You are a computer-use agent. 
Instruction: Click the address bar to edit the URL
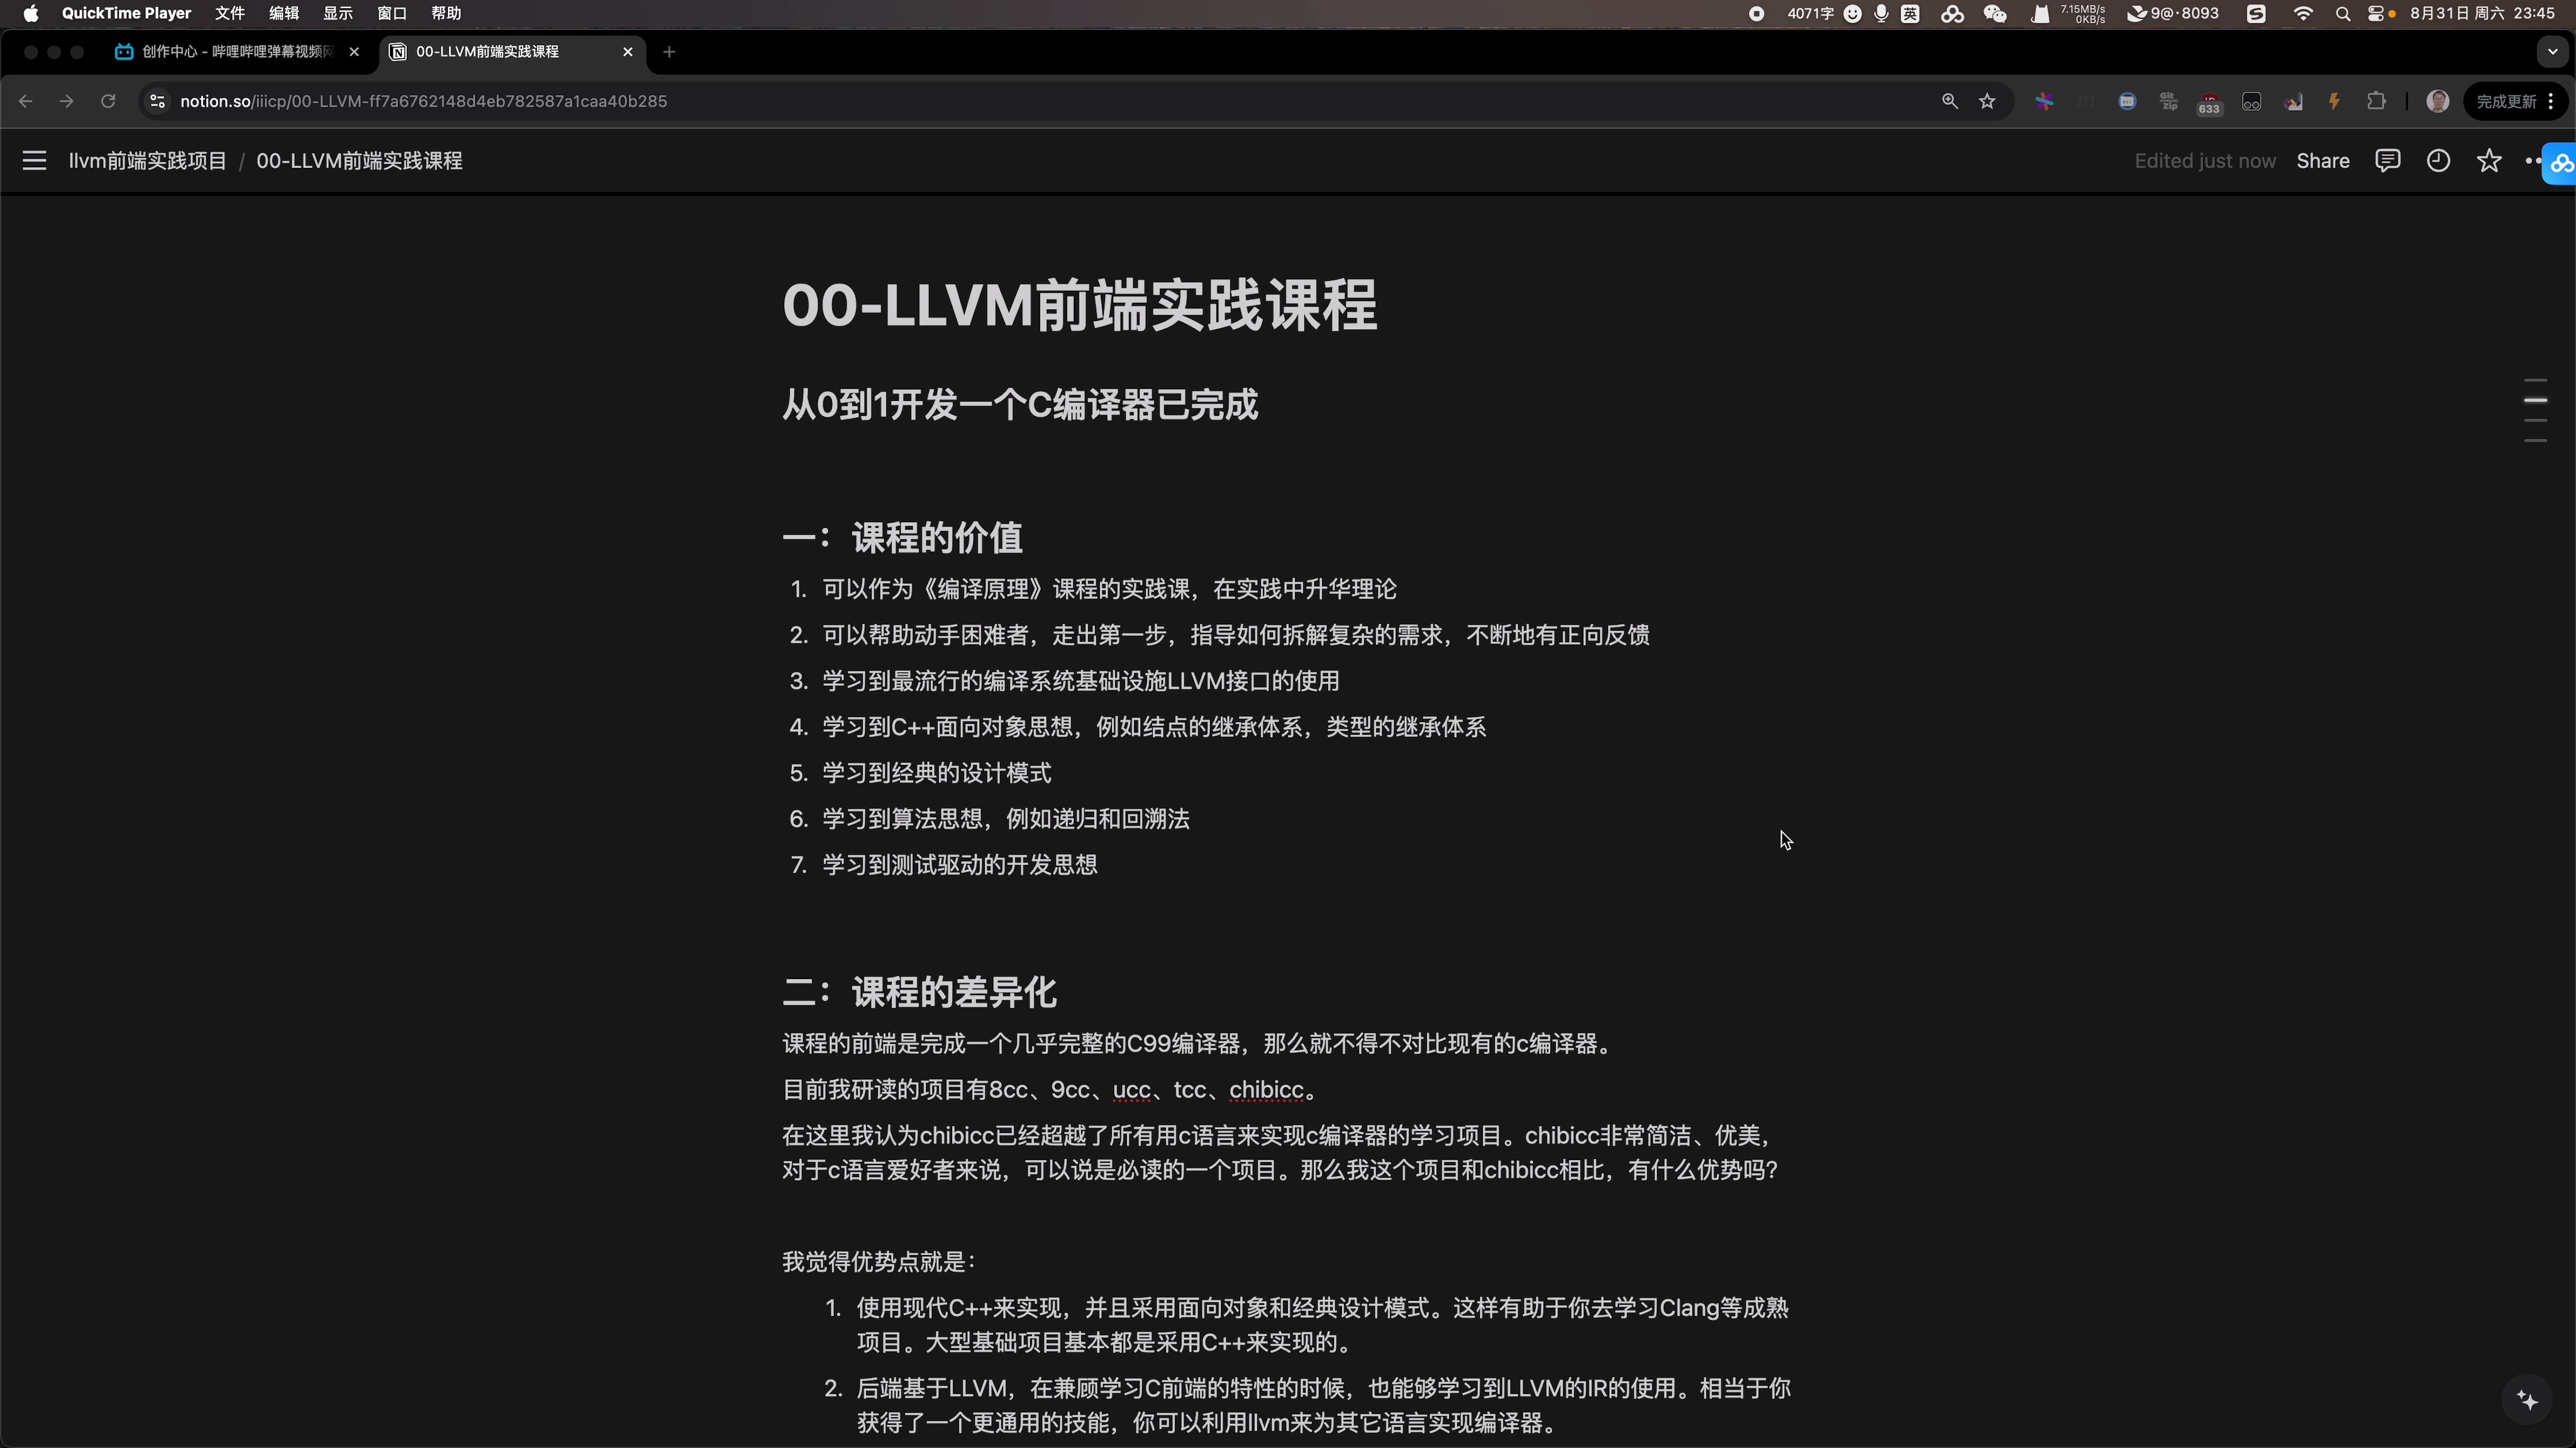[x=424, y=101]
